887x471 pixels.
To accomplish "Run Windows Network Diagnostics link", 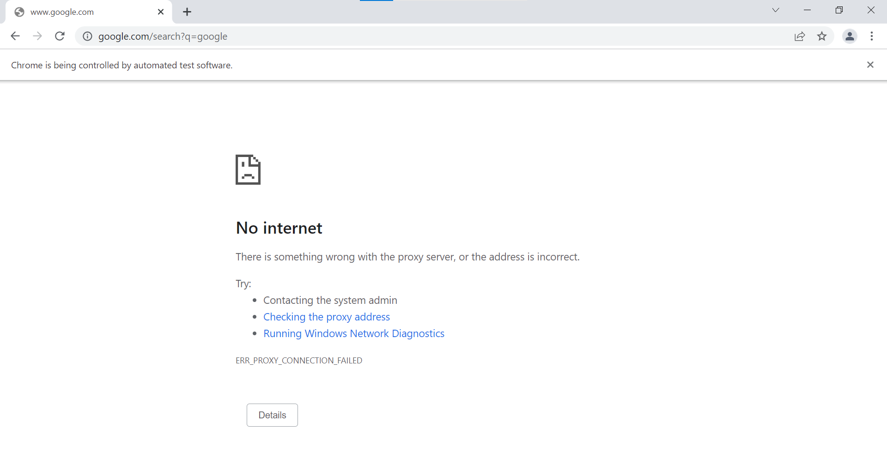I will tap(354, 333).
